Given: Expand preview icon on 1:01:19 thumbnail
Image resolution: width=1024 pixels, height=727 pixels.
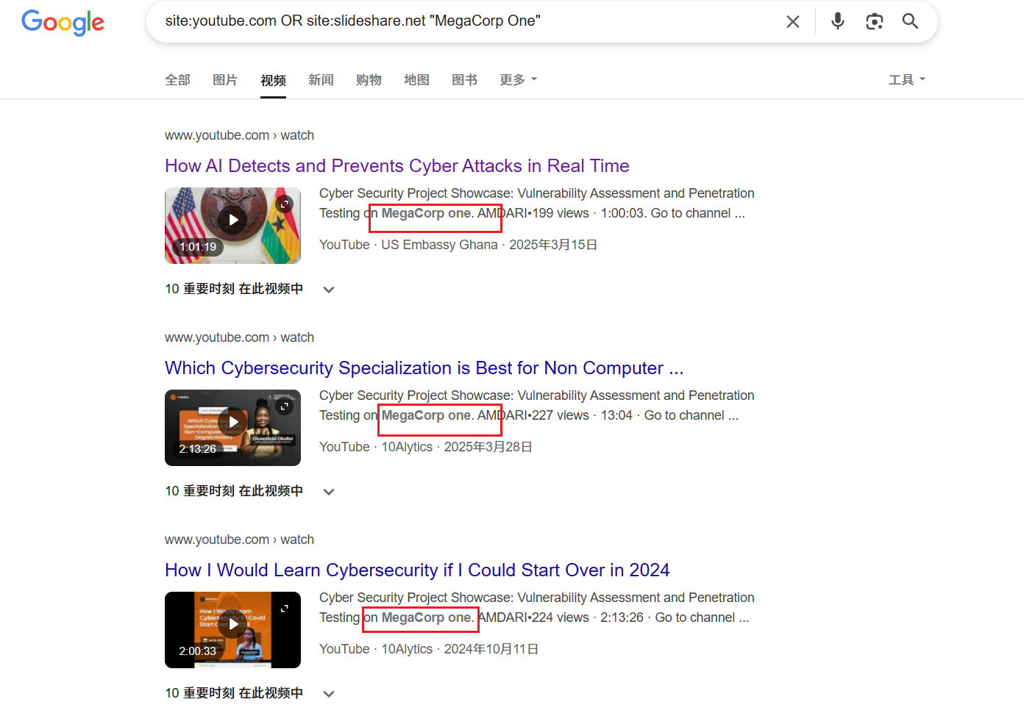Looking at the screenshot, I should (x=284, y=204).
